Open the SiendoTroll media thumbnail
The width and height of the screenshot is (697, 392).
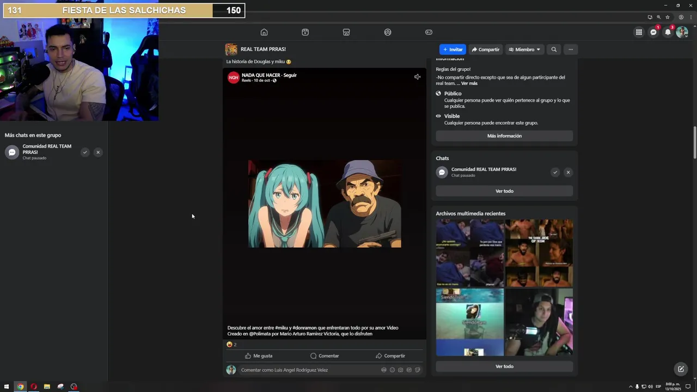coord(470,322)
